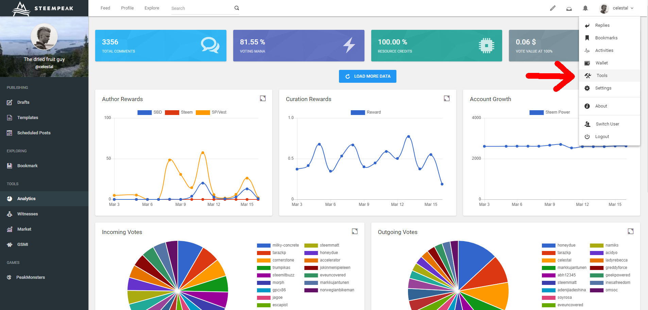Open Witnesses in the sidebar
The width and height of the screenshot is (648, 310).
pyautogui.click(x=28, y=214)
